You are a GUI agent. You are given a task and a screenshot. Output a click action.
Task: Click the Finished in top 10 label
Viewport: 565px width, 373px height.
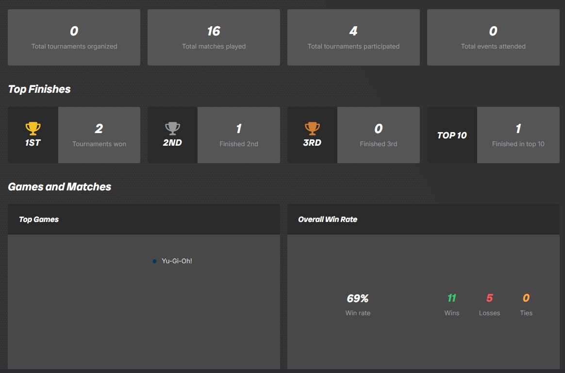click(518, 144)
